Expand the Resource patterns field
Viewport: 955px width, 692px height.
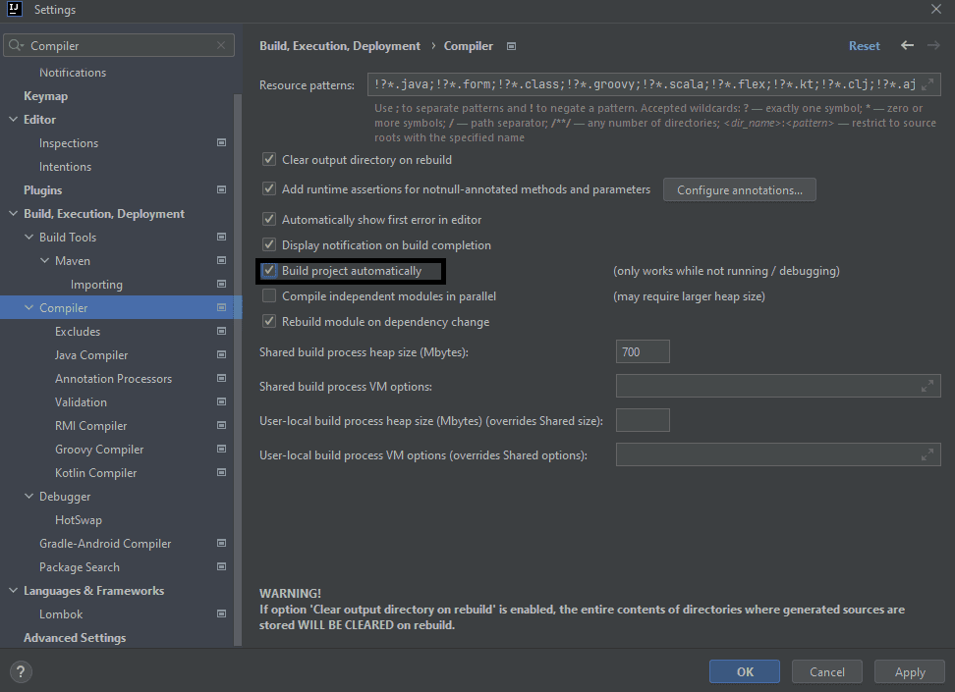pyautogui.click(x=927, y=84)
